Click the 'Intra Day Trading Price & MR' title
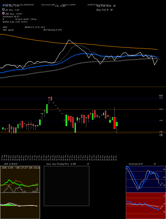This screenshot has width=166, height=219. 61,164
